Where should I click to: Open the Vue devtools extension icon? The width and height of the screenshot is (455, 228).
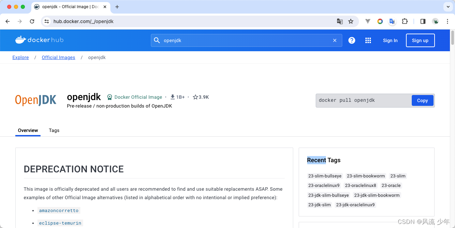tap(368, 21)
